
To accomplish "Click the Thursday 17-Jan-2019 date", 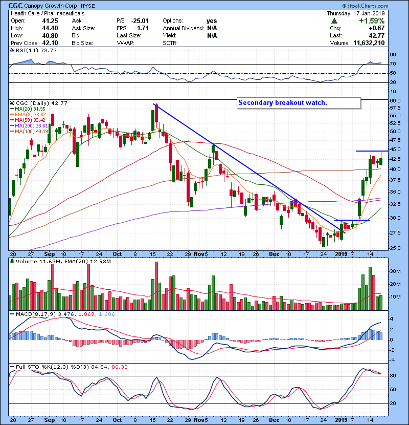I will coord(356,13).
